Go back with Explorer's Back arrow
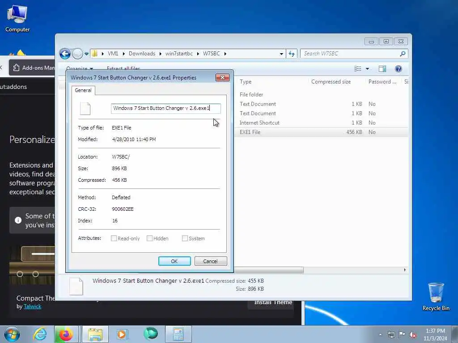The image size is (458, 343). [x=65, y=54]
